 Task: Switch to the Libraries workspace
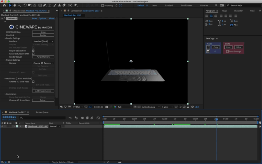point(204,6)
